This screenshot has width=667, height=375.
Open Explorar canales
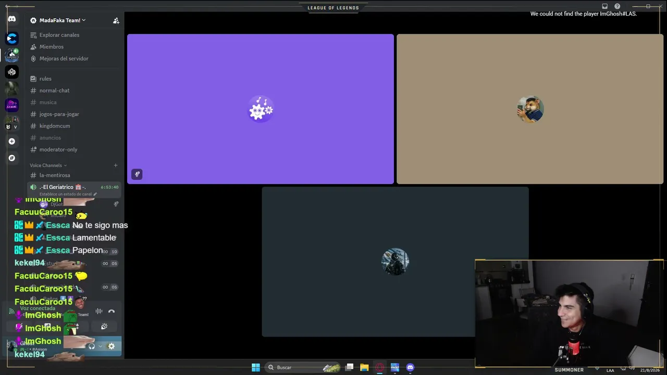59,35
